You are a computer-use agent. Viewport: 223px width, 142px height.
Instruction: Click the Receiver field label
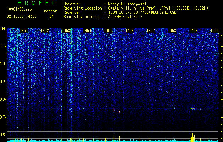point(72,12)
